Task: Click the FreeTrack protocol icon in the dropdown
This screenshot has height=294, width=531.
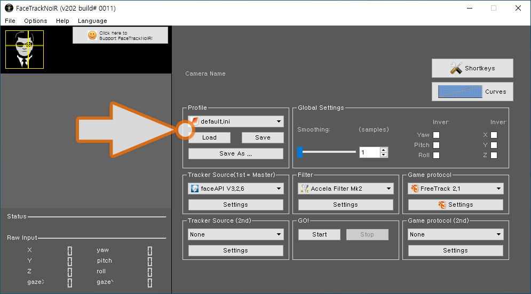Action: pos(415,189)
